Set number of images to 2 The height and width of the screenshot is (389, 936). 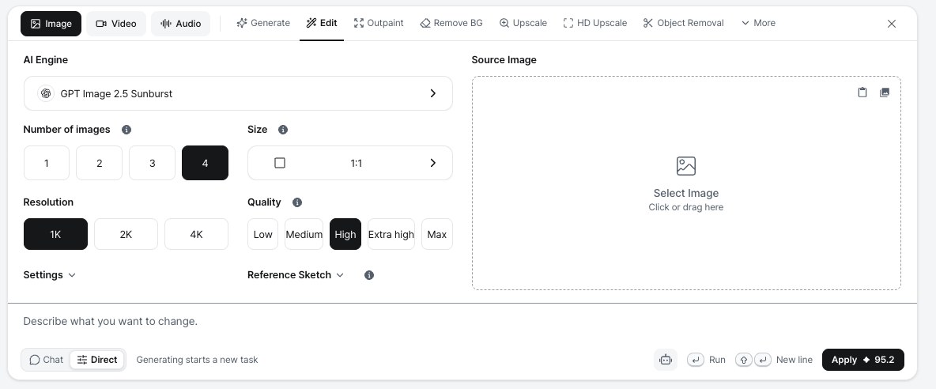[x=99, y=163]
